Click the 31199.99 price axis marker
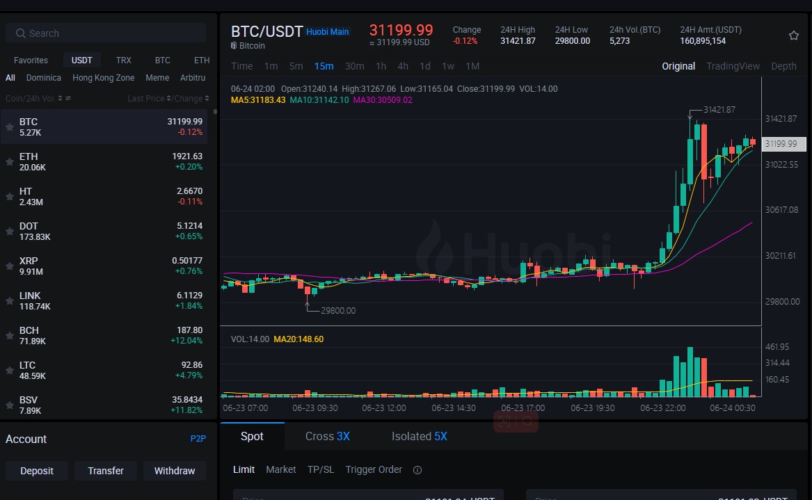This screenshot has width=812, height=500. click(783, 144)
